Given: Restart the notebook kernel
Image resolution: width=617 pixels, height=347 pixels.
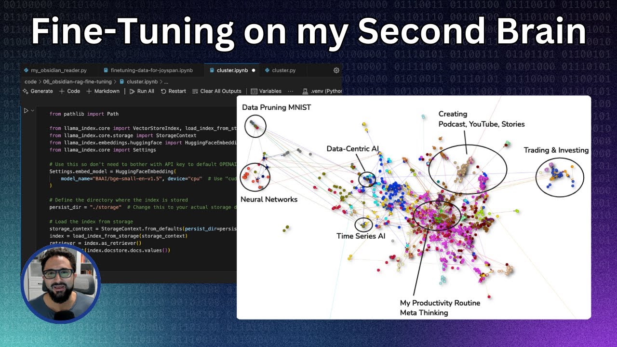Looking at the screenshot, I should 174,91.
